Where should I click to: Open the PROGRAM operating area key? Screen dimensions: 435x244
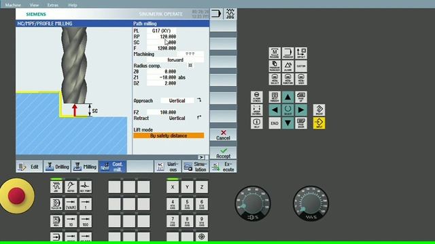[x=288, y=53]
